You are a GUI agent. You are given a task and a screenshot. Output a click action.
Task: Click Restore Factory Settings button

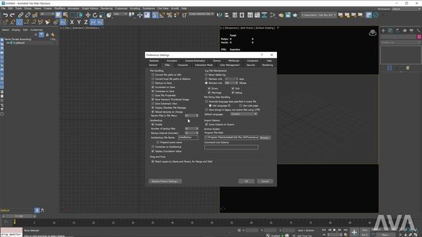[x=165, y=181]
